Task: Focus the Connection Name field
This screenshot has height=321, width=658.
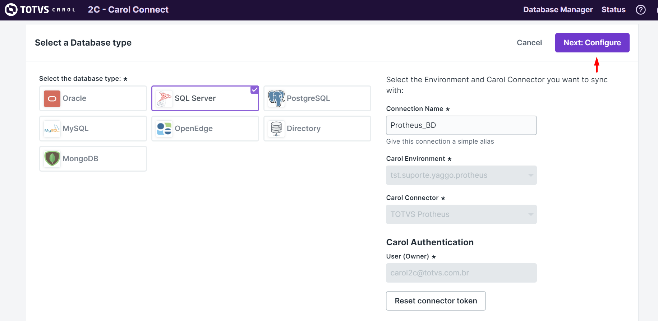Action: (x=461, y=125)
